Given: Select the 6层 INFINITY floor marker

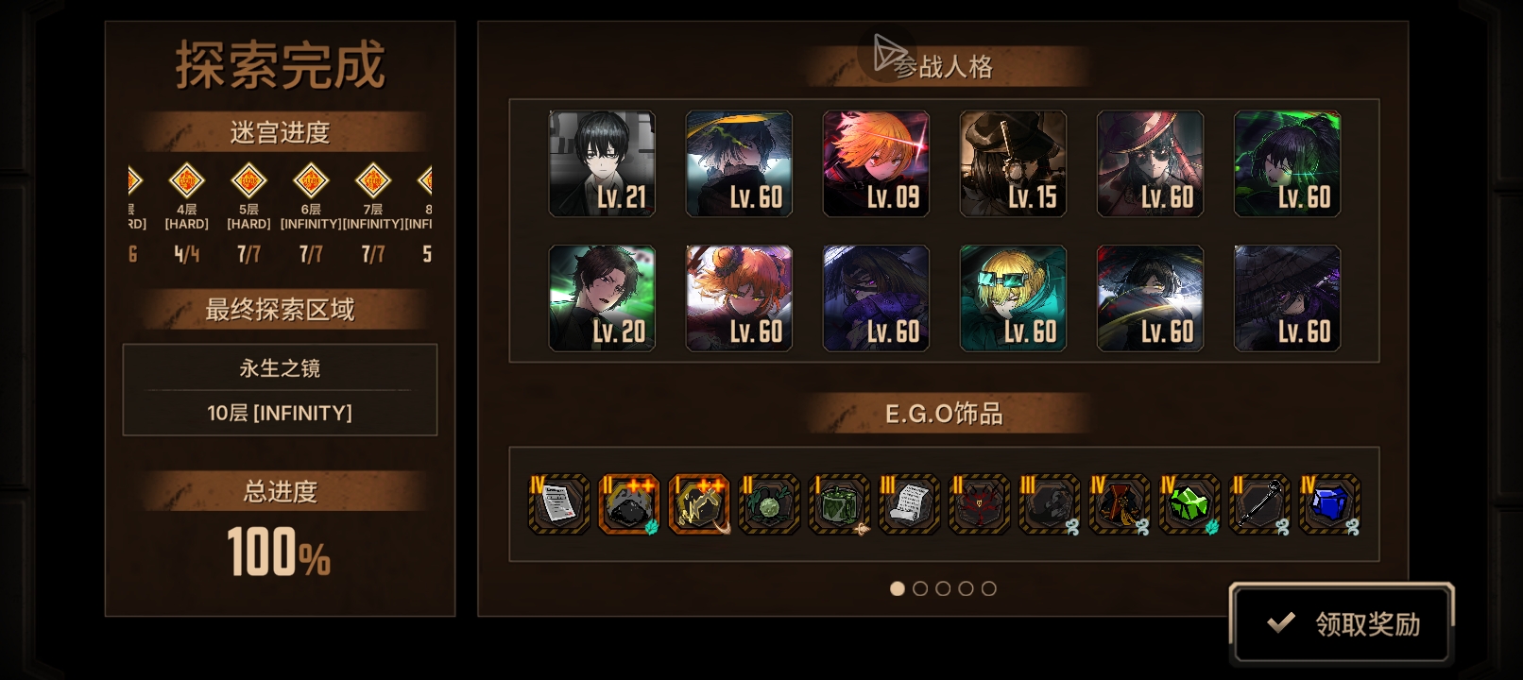Looking at the screenshot, I should (311, 179).
